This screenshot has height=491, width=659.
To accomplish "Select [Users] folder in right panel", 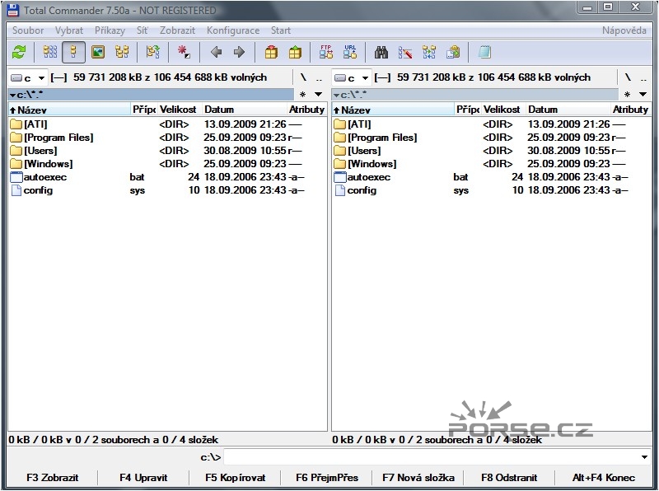I will click(x=491, y=151).
